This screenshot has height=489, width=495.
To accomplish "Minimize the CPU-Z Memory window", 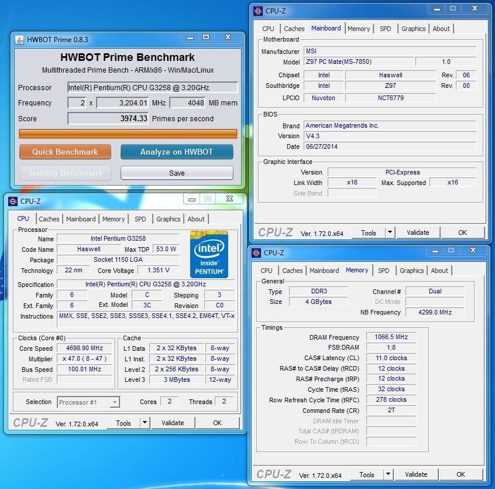I will pos(435,251).
